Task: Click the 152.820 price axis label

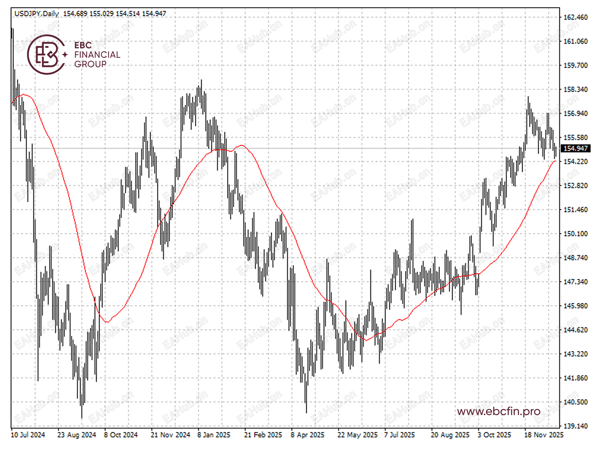Action: pyautogui.click(x=575, y=185)
